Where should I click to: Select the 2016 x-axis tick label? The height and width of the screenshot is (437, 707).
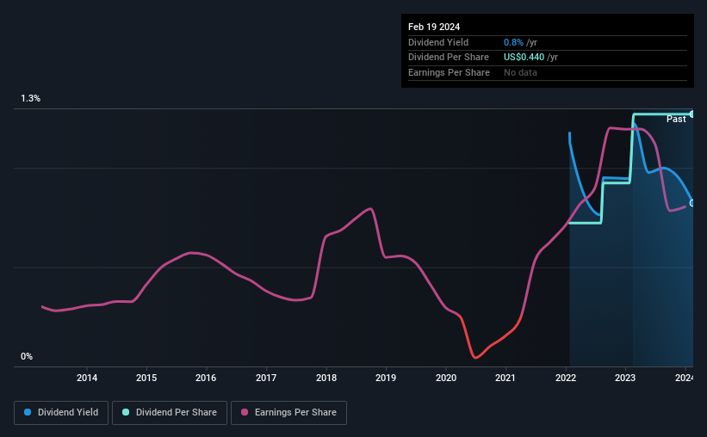(x=206, y=378)
